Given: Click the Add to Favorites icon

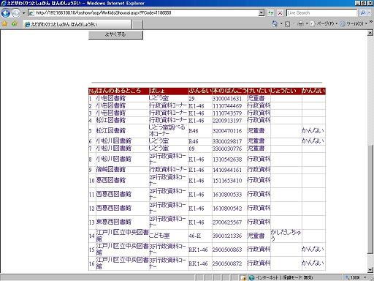Looking at the screenshot, I should 15,23.
